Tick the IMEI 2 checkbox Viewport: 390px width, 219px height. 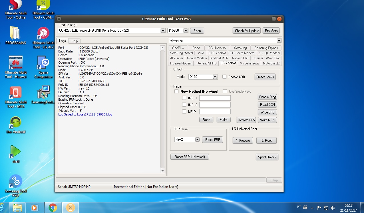coord(184,105)
